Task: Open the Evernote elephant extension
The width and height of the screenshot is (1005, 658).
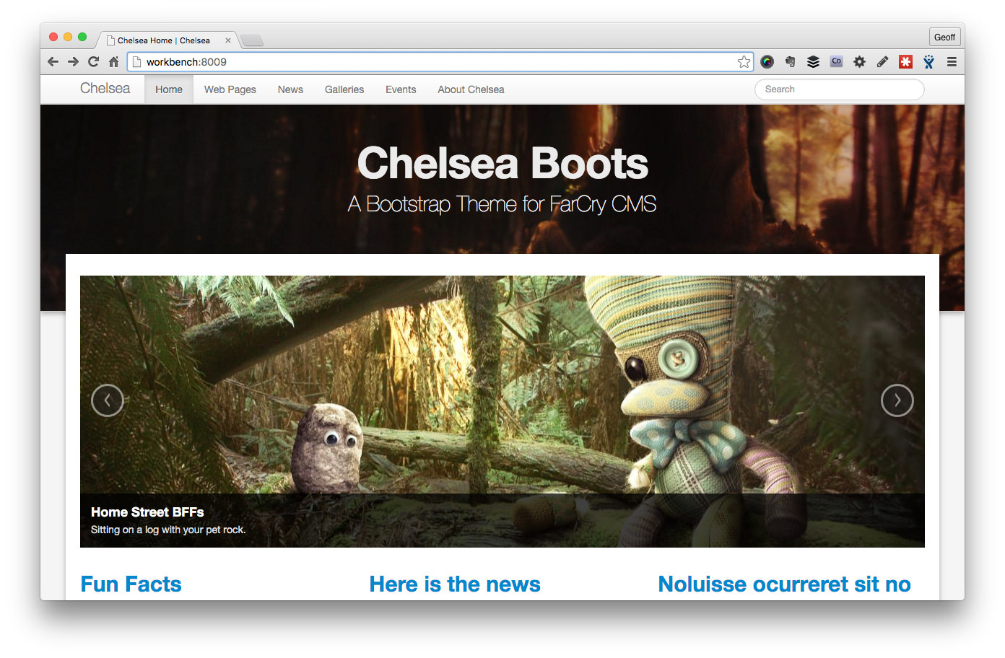Action: (791, 62)
